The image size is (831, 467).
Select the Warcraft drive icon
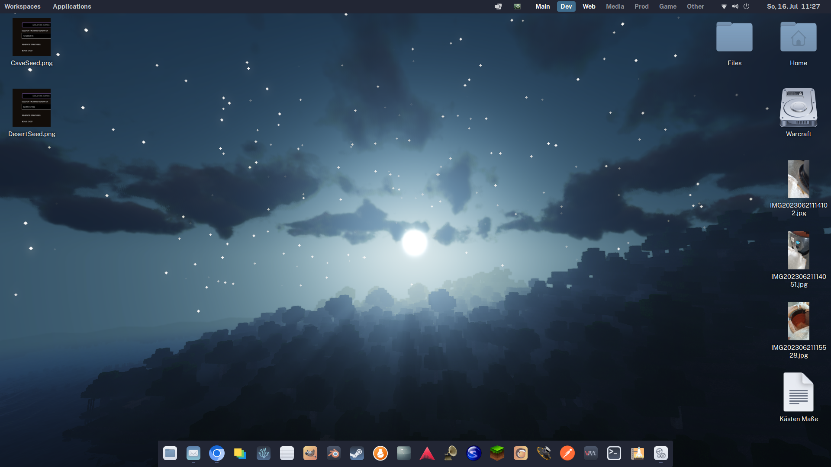pyautogui.click(x=798, y=108)
